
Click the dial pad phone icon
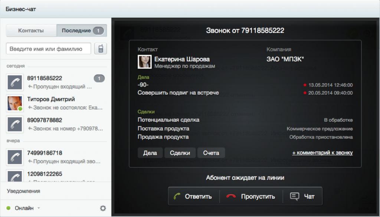101,48
